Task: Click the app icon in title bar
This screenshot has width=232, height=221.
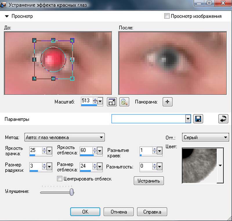Action: click(x=4, y=5)
